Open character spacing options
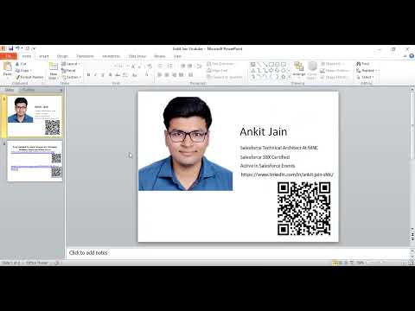The image size is (415, 311). coord(125,75)
